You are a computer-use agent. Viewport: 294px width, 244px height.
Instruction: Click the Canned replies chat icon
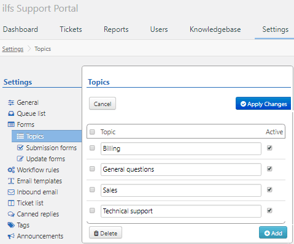(x=11, y=214)
